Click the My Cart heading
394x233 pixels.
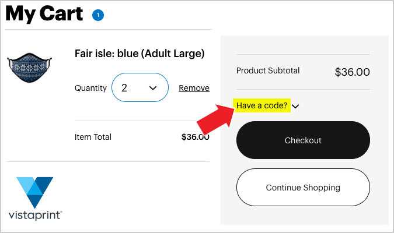tap(44, 13)
